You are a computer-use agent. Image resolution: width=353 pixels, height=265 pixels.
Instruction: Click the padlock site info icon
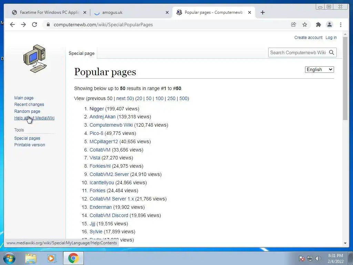(48, 24)
